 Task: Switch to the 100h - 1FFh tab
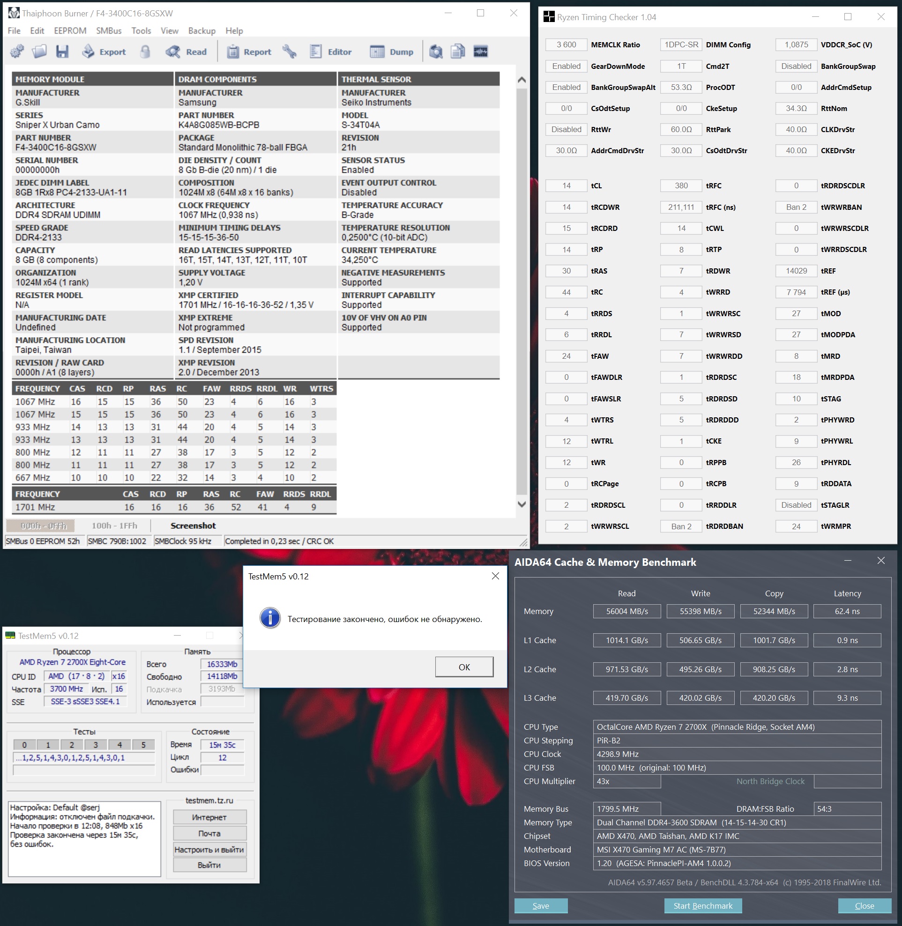114,525
